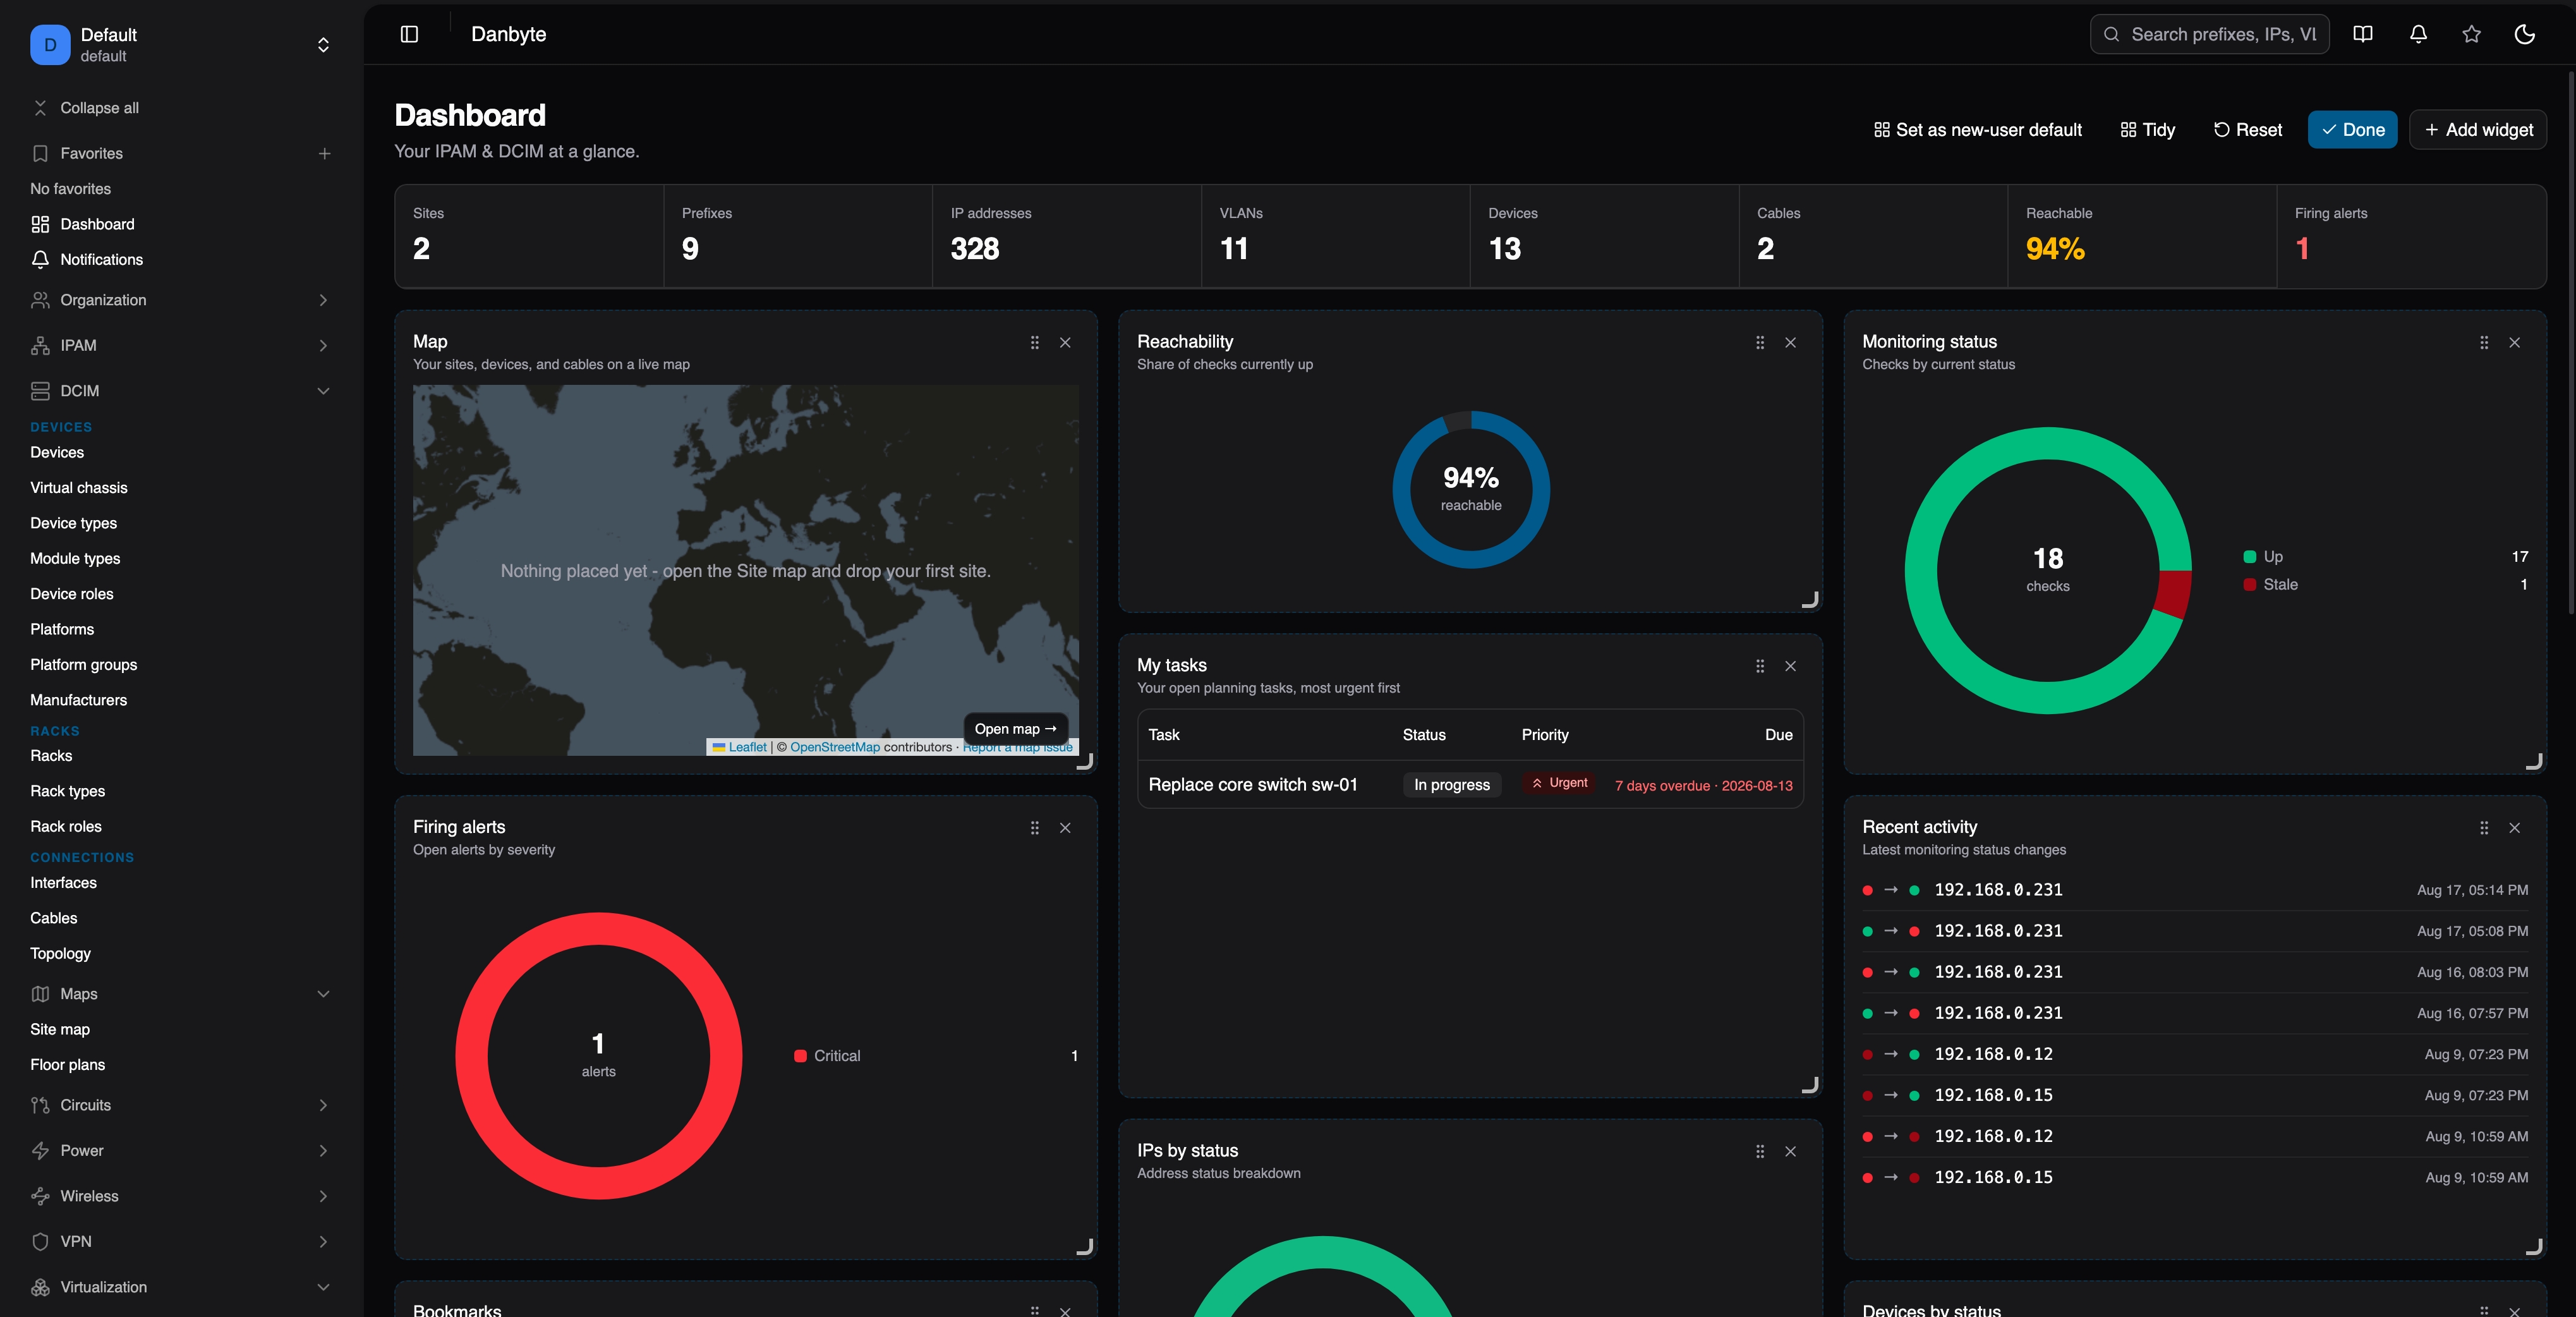Click the Firing alerts resize corner
Screen dimensions: 2576x1317
(1086, 1247)
